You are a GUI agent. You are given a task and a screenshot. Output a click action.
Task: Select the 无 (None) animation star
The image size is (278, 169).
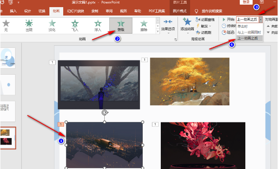pyautogui.click(x=6, y=26)
